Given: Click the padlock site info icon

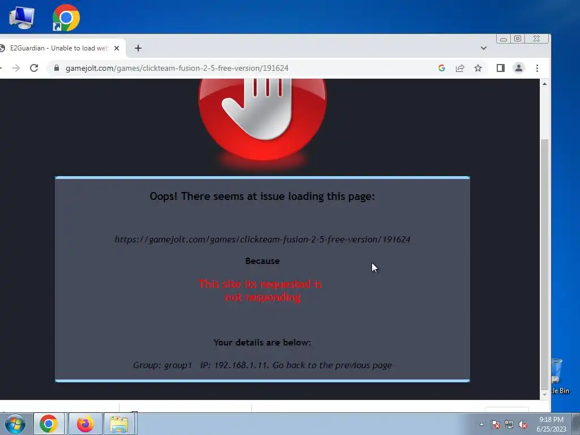Looking at the screenshot, I should [x=56, y=68].
